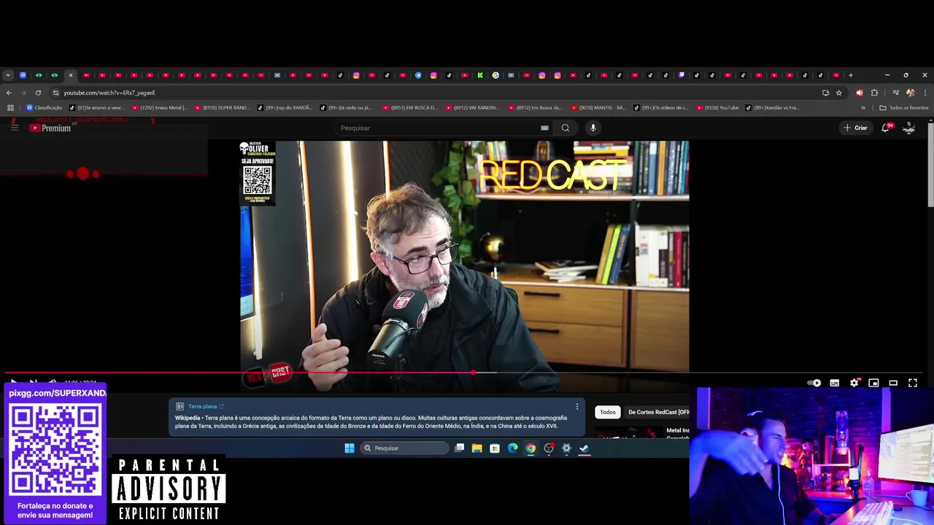Open the Extensions puzzle icon
The height and width of the screenshot is (525, 934).
pos(874,93)
